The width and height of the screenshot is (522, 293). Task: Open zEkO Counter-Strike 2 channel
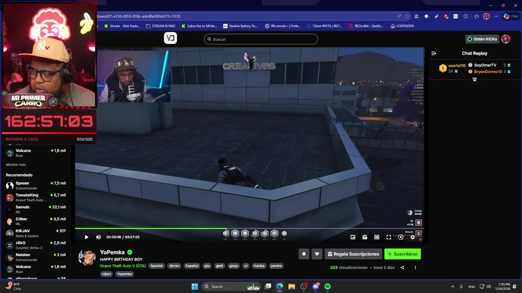(36, 245)
